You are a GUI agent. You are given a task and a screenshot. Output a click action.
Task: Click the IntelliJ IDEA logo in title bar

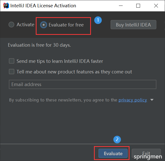[6, 6]
